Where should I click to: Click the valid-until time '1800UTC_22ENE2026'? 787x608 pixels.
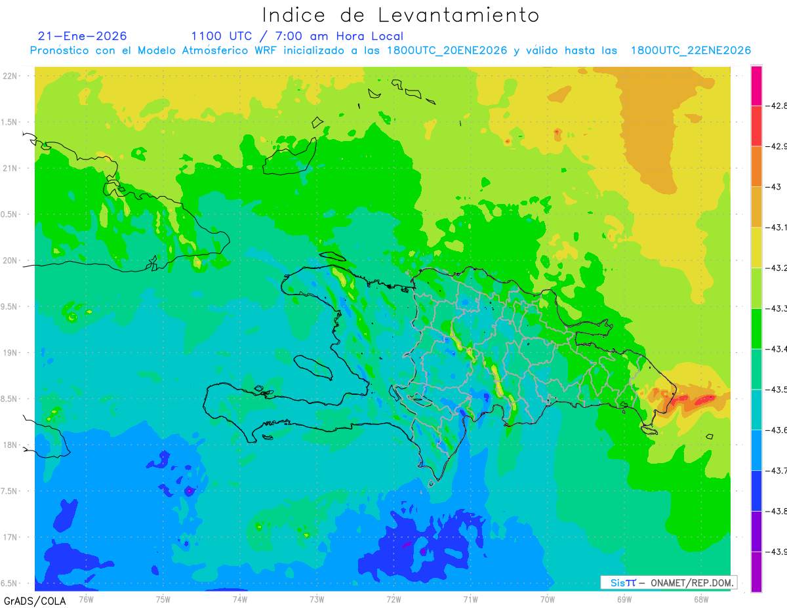(691, 51)
